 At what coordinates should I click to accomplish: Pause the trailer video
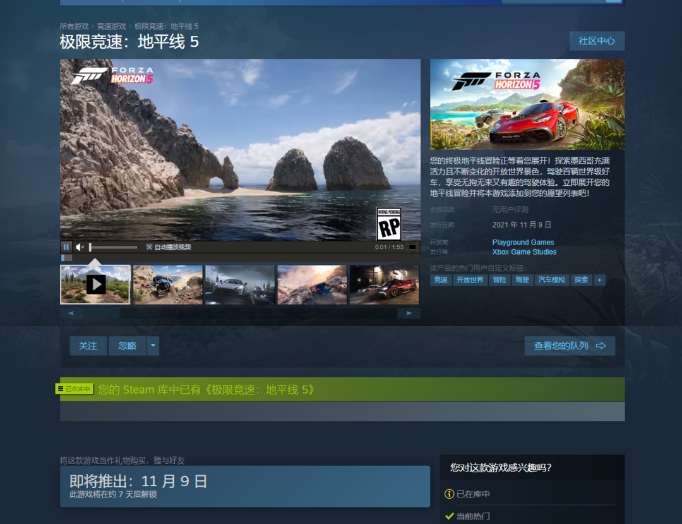click(66, 247)
